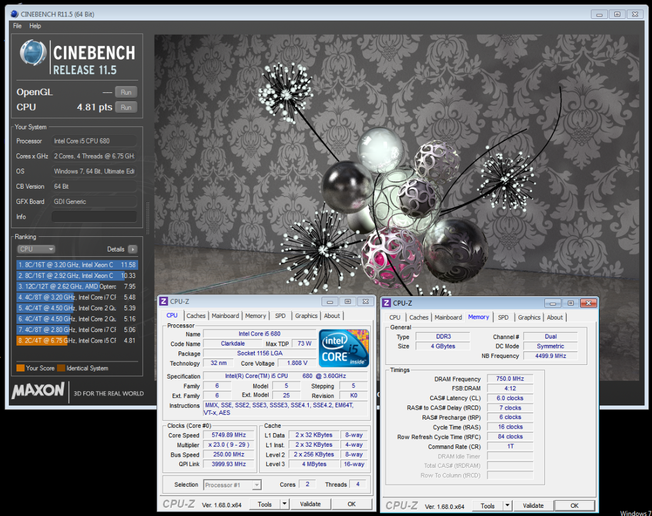The width and height of the screenshot is (652, 516).
Task: Click the Core Voltage value 1.808 V
Action: click(297, 363)
